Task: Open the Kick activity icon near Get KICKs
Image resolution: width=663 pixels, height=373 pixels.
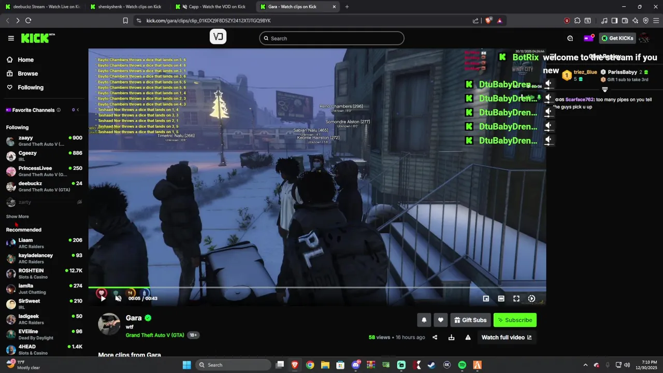Action: tap(570, 38)
